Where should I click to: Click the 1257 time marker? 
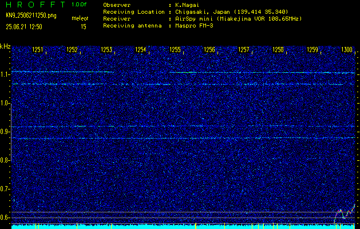coord(244,49)
